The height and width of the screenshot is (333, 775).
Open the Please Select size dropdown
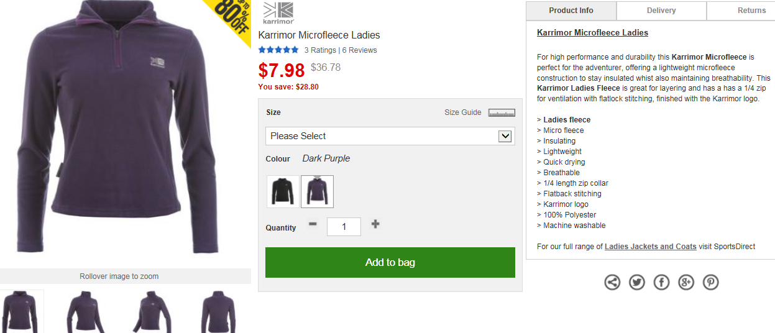(390, 136)
